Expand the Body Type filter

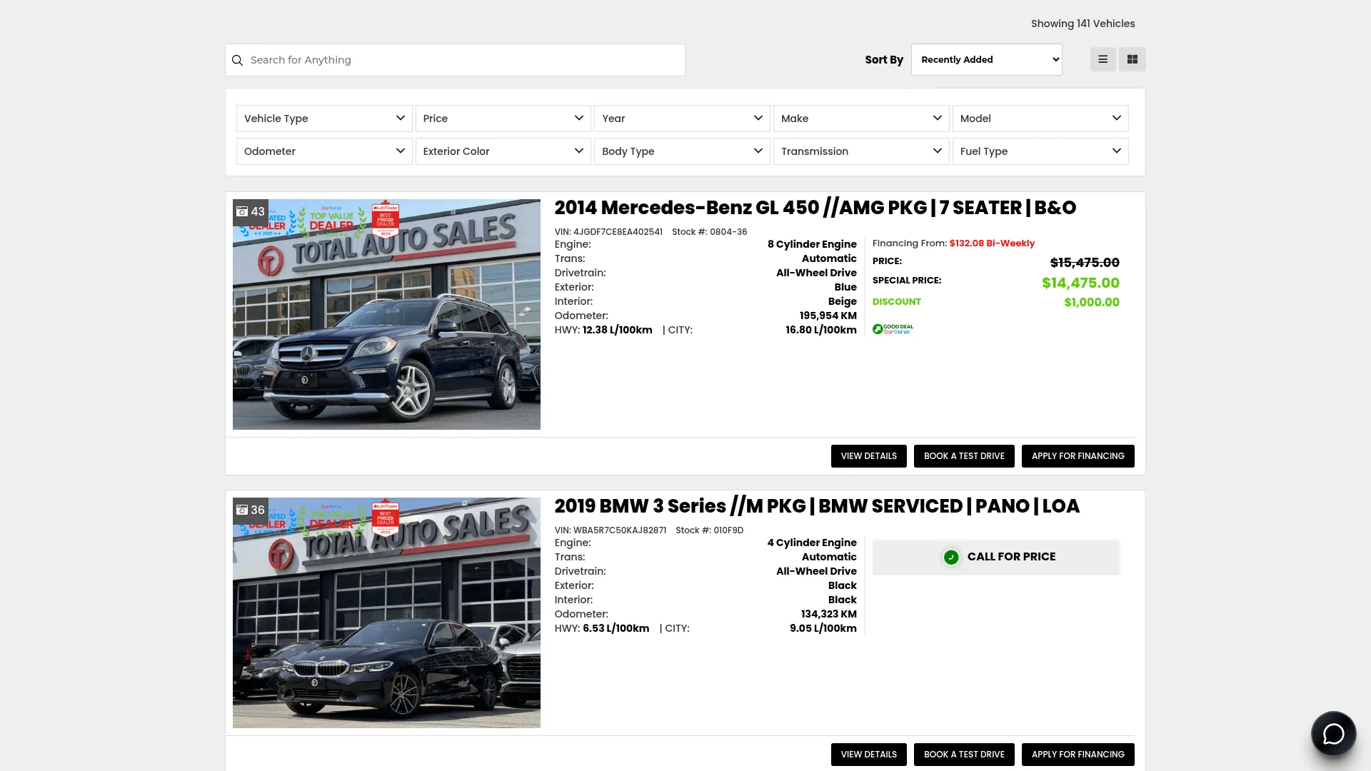pos(682,151)
